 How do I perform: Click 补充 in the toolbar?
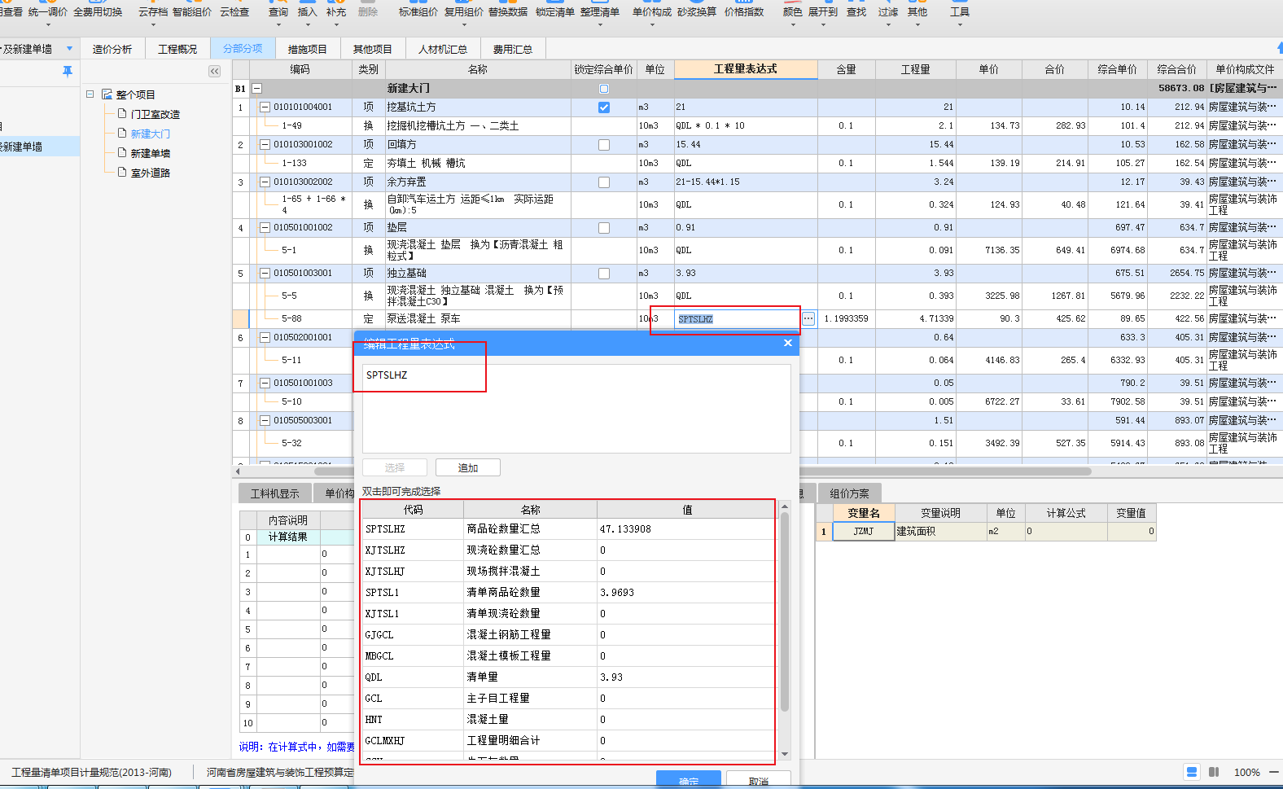[336, 12]
